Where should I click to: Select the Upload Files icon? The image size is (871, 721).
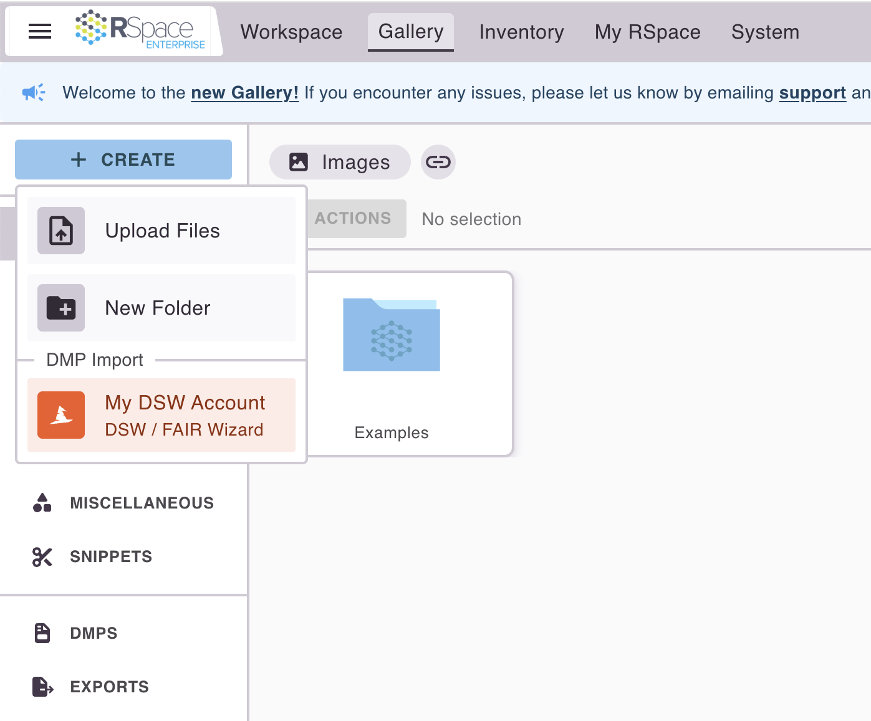(60, 231)
